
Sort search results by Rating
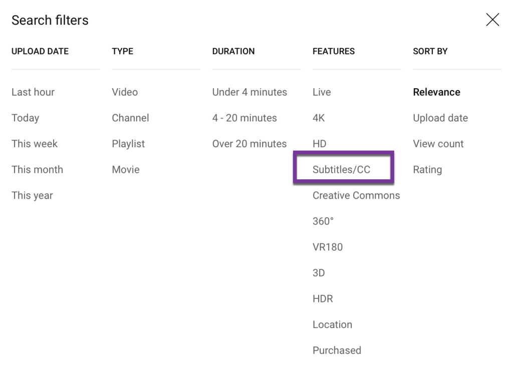pyautogui.click(x=427, y=170)
